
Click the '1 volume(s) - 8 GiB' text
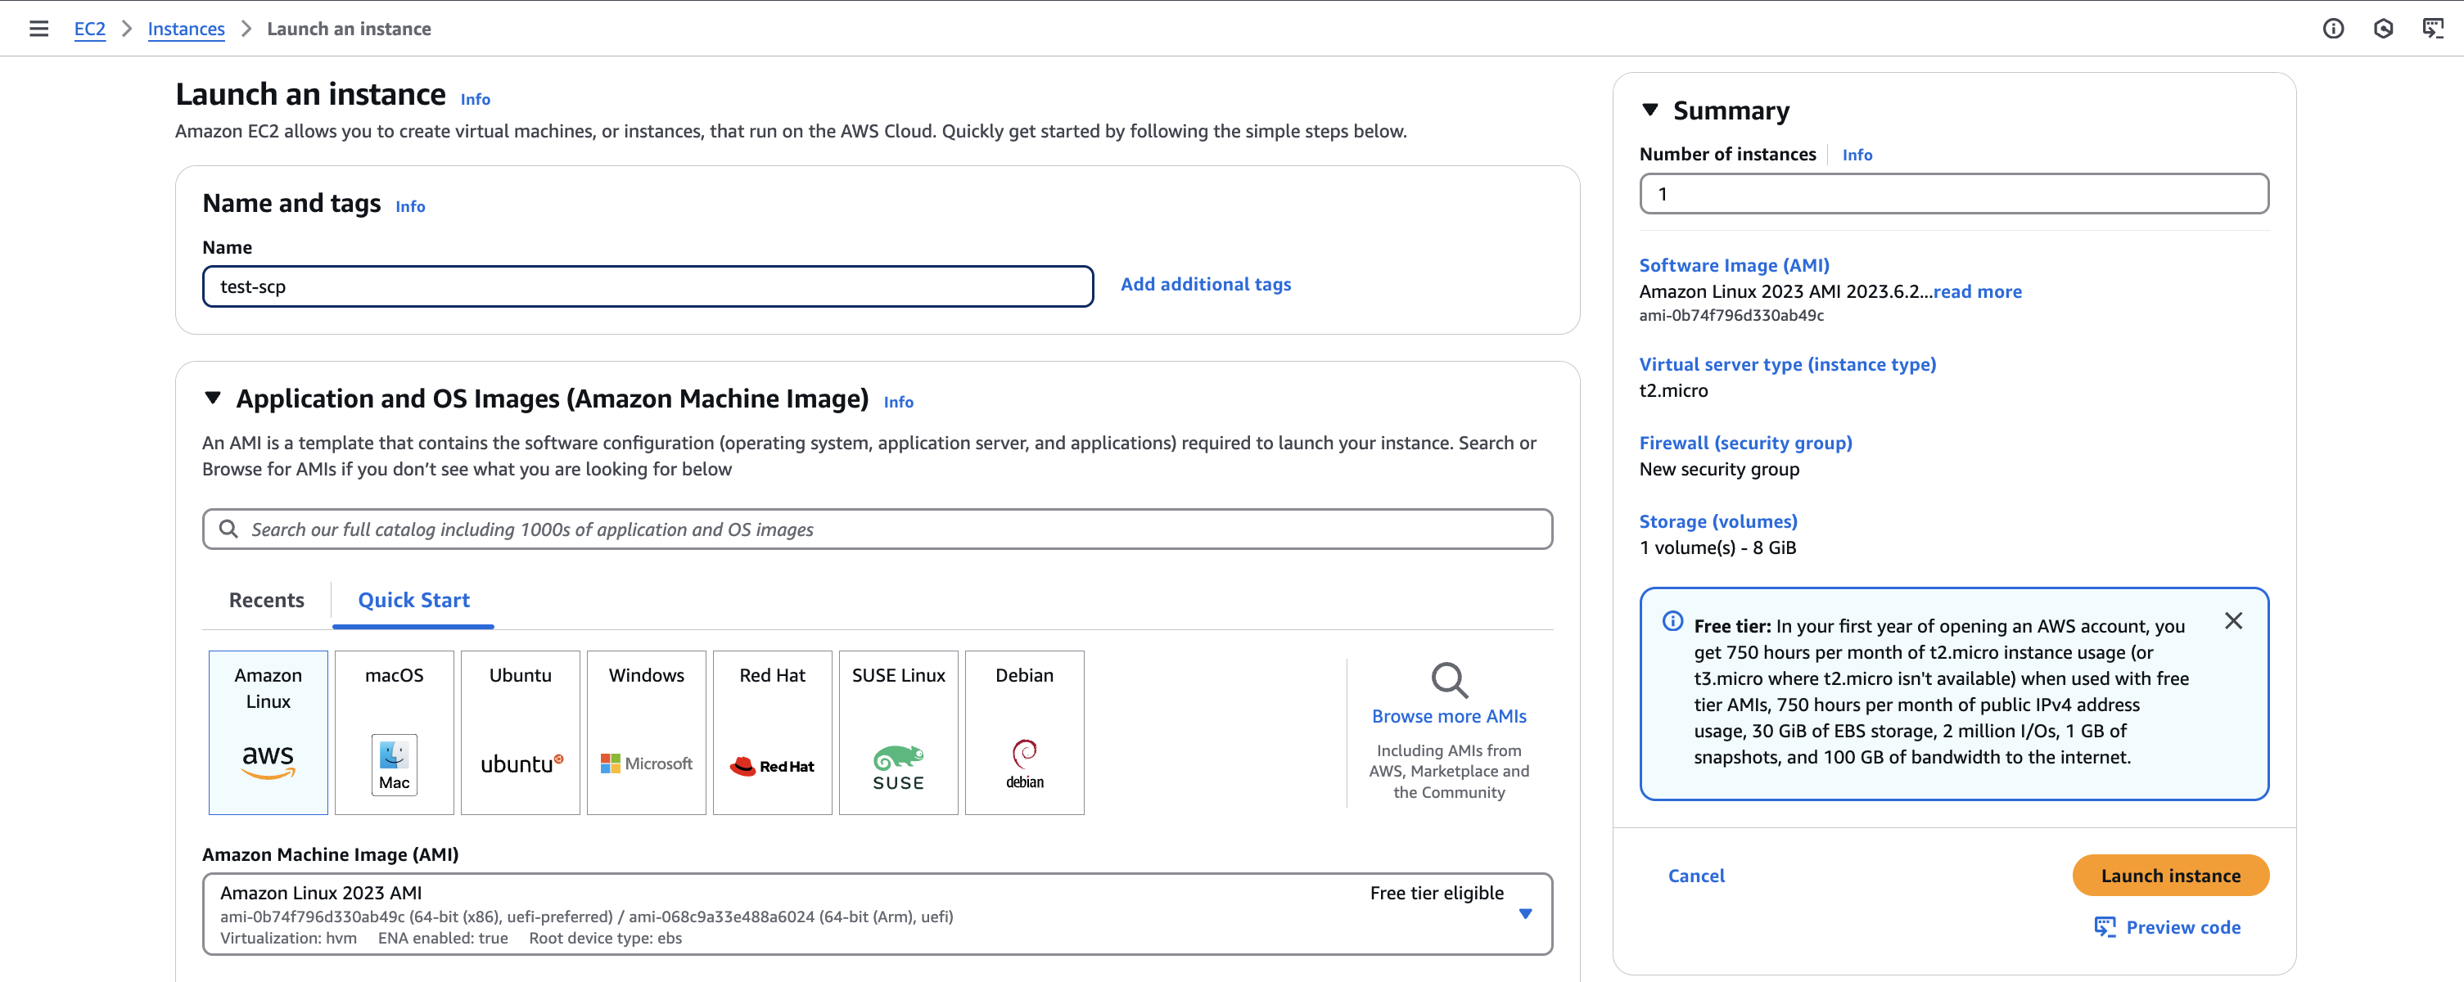[1717, 548]
